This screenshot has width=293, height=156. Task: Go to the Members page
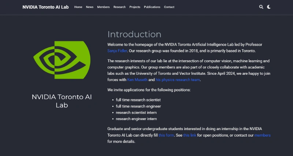(103, 7)
